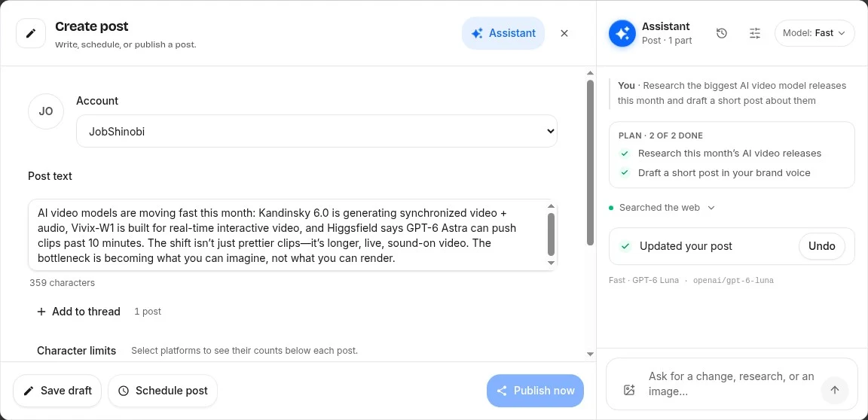
Task: Open the JobShinobi account dropdown
Action: [x=316, y=131]
